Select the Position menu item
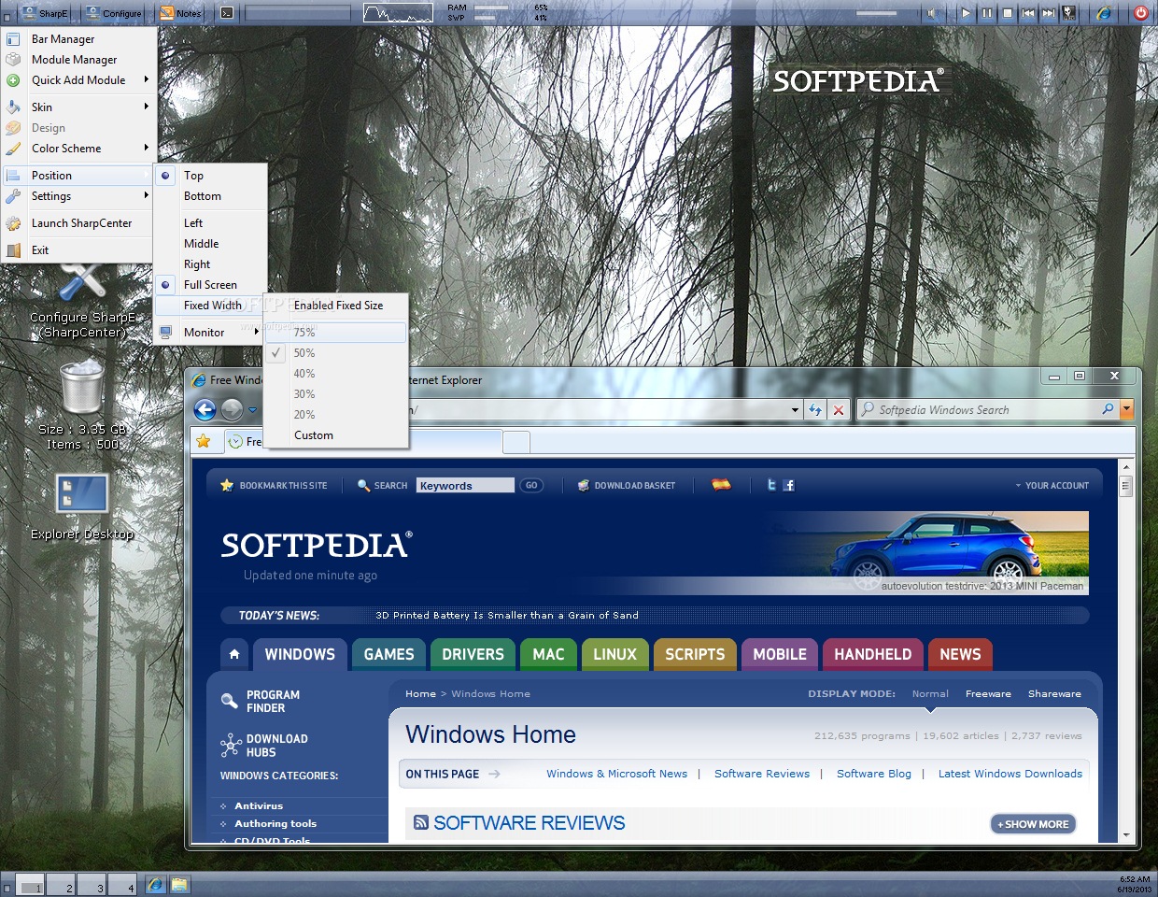 click(x=78, y=176)
